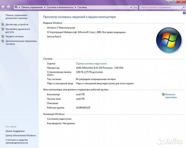The height and width of the screenshot is (148, 186).
Task: Click the shield icon beside Защита системы
Action: pos(3,36)
